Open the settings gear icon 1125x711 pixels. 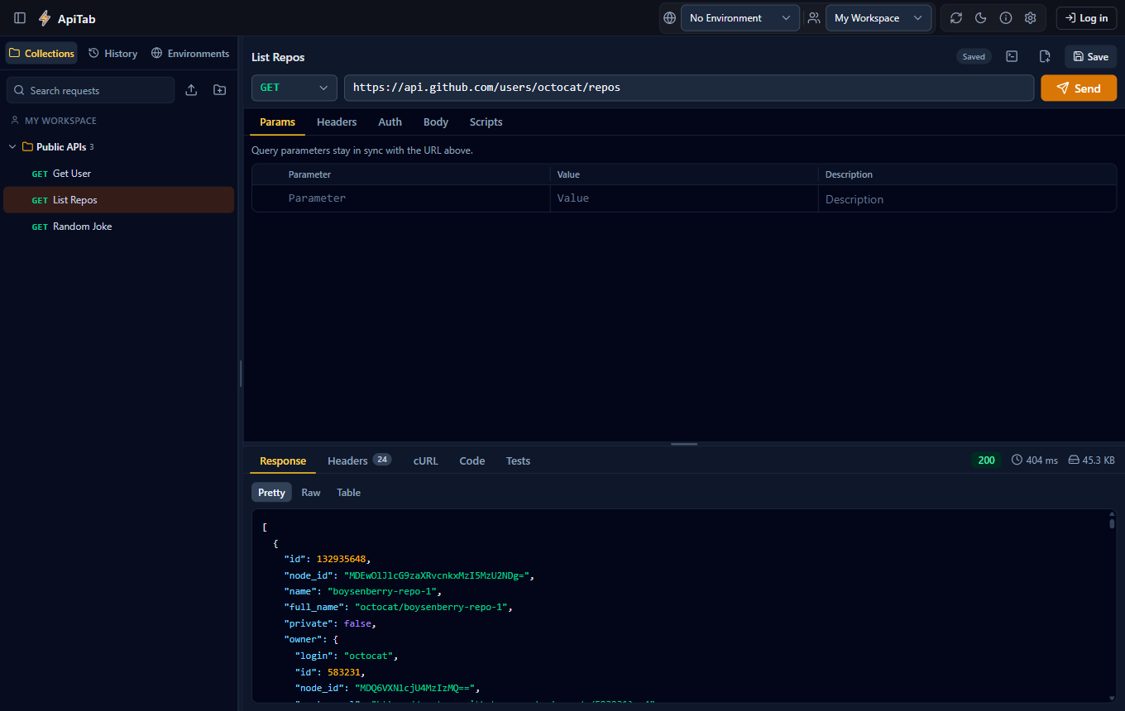1030,18
